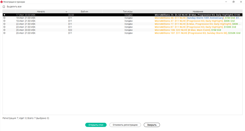Click the '17 Июл 20:00 MSK' start time
The image size is (245, 131).
26,15
